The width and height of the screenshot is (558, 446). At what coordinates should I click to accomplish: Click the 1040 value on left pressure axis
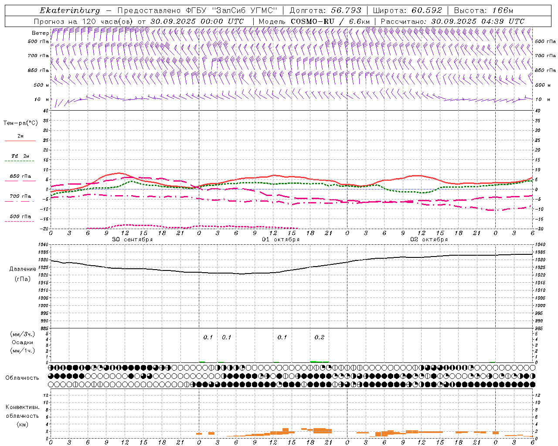[44, 245]
